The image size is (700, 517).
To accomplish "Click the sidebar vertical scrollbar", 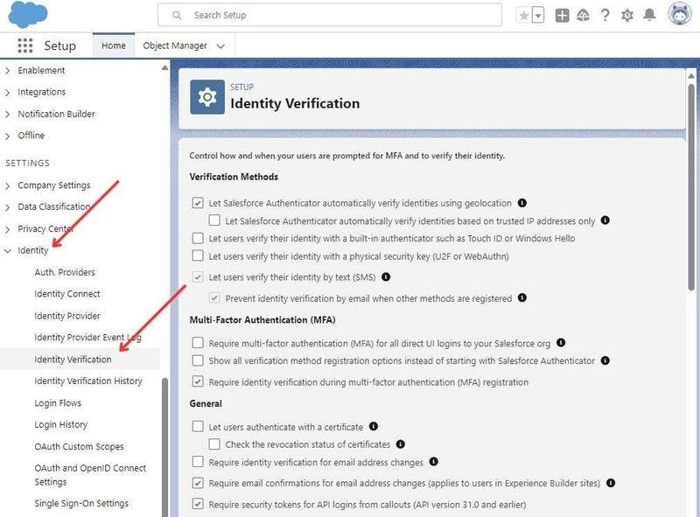I will pyautogui.click(x=164, y=446).
